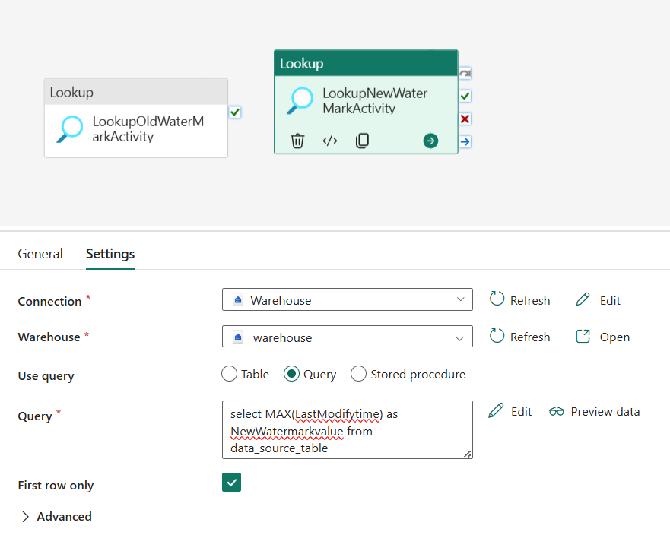Click the blue On completion arrow connector

(464, 141)
